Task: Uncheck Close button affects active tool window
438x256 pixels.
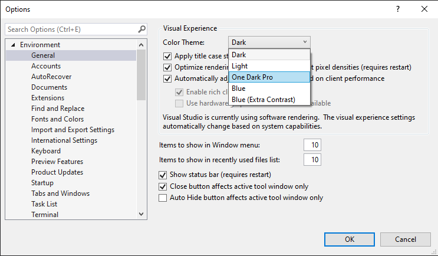Action: pos(163,186)
